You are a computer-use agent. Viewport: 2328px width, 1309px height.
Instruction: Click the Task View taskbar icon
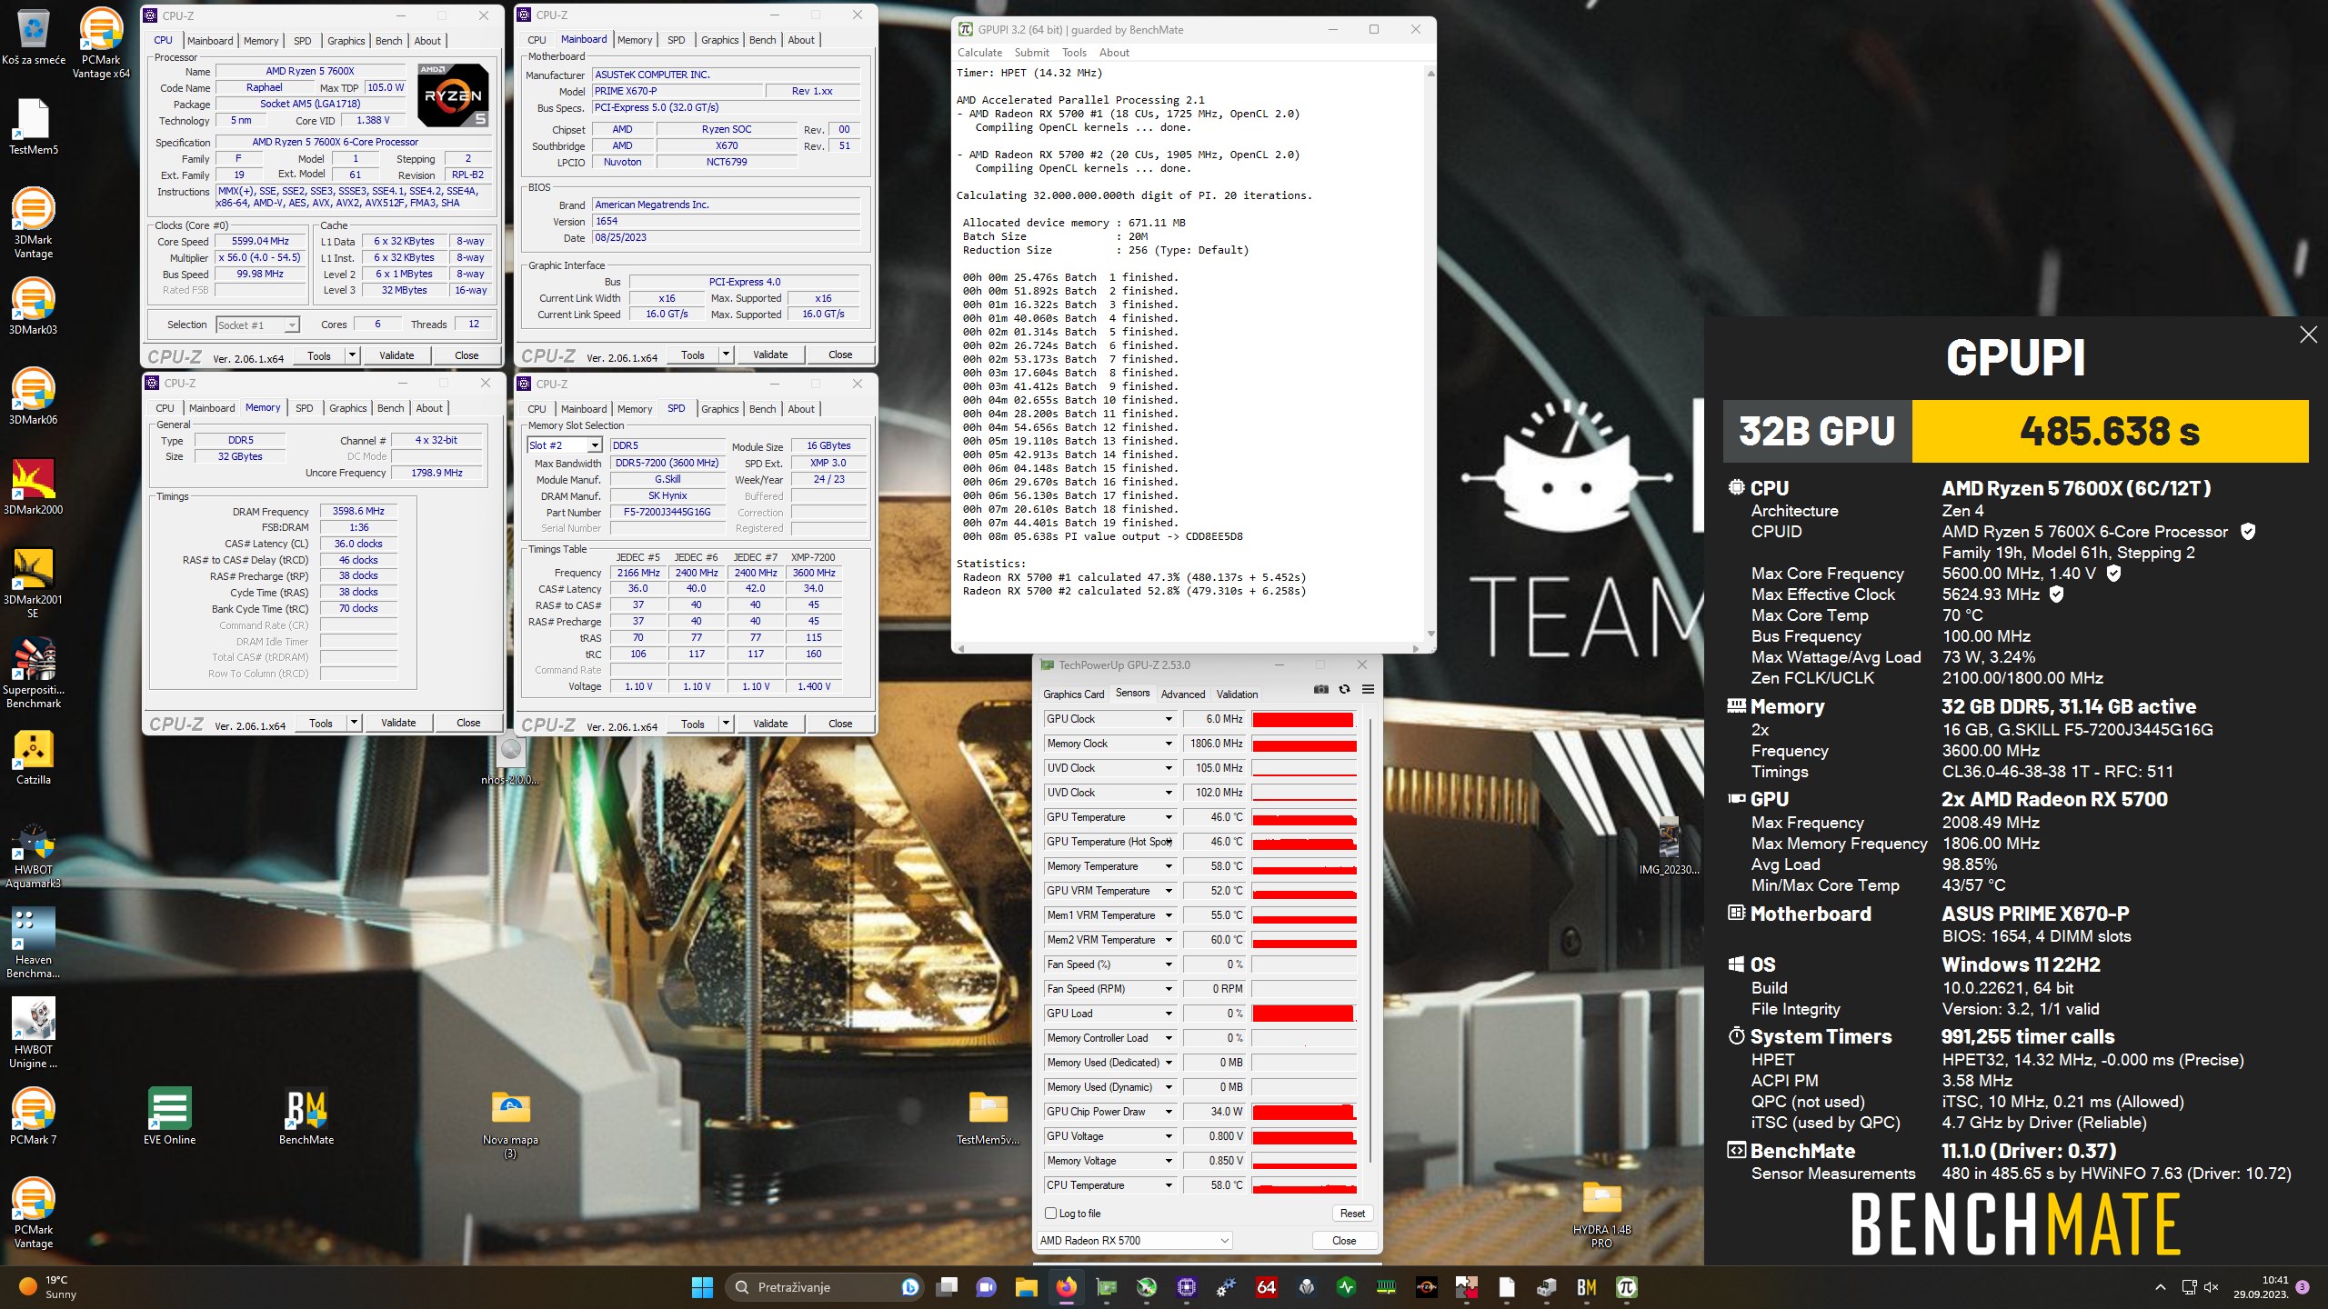tap(947, 1287)
